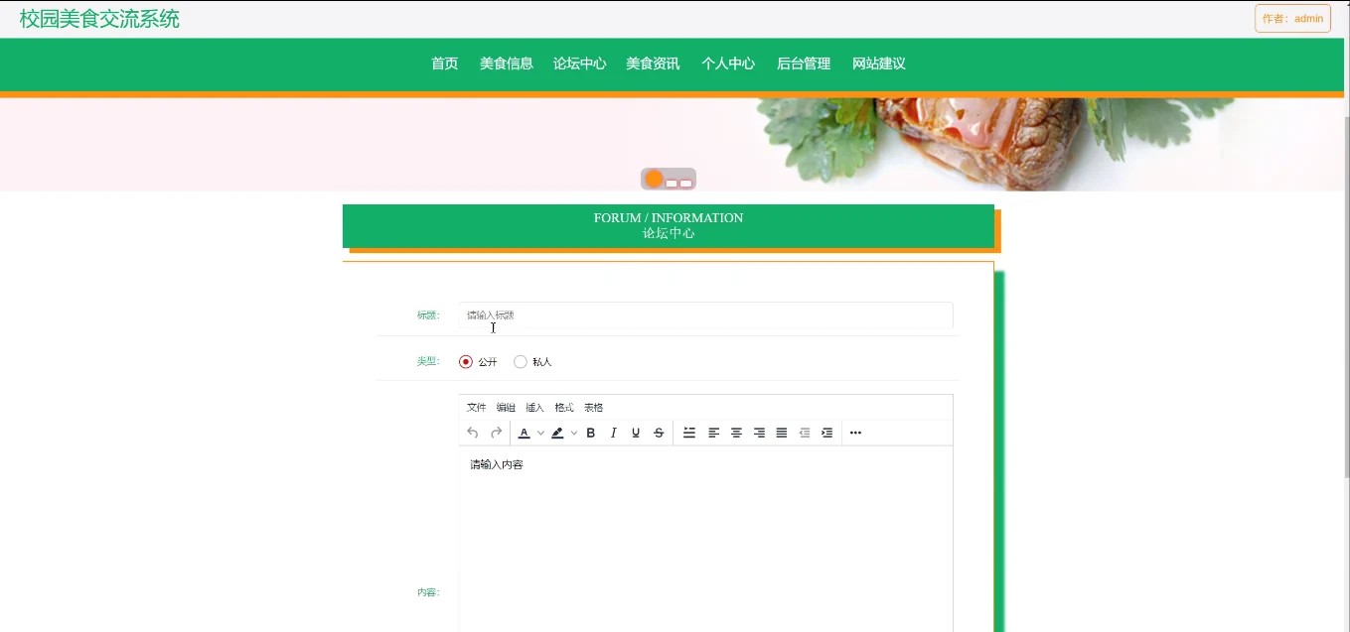Align text left
Screen dimensions: 1350x632
[713, 433]
